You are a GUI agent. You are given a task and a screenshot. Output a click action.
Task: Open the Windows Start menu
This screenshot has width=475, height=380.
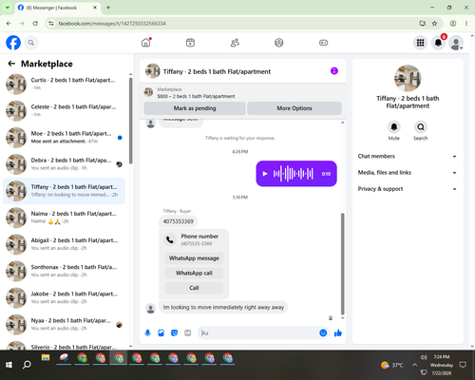click(9, 365)
